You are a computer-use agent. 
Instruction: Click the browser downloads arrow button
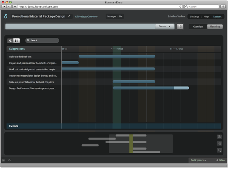pyautogui.click(x=223, y=6)
